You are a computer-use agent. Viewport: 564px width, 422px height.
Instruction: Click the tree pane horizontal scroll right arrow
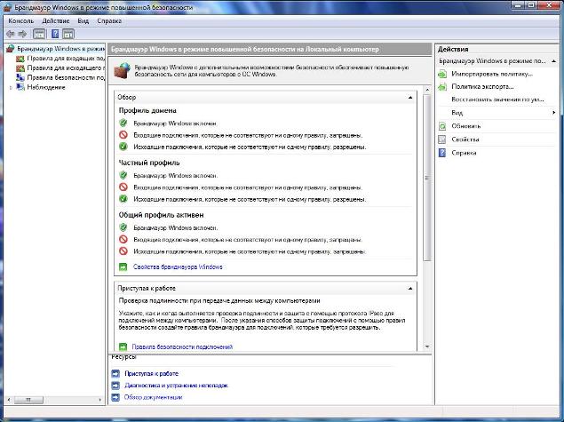pyautogui.click(x=100, y=400)
